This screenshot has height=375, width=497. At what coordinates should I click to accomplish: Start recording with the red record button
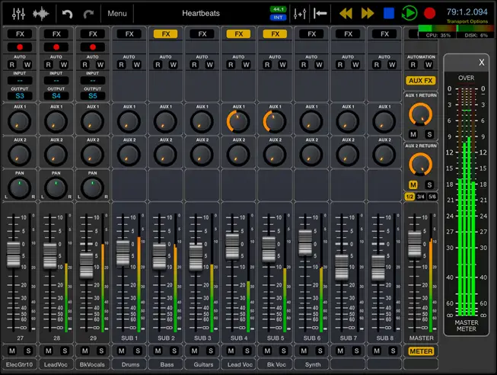pyautogui.click(x=430, y=13)
